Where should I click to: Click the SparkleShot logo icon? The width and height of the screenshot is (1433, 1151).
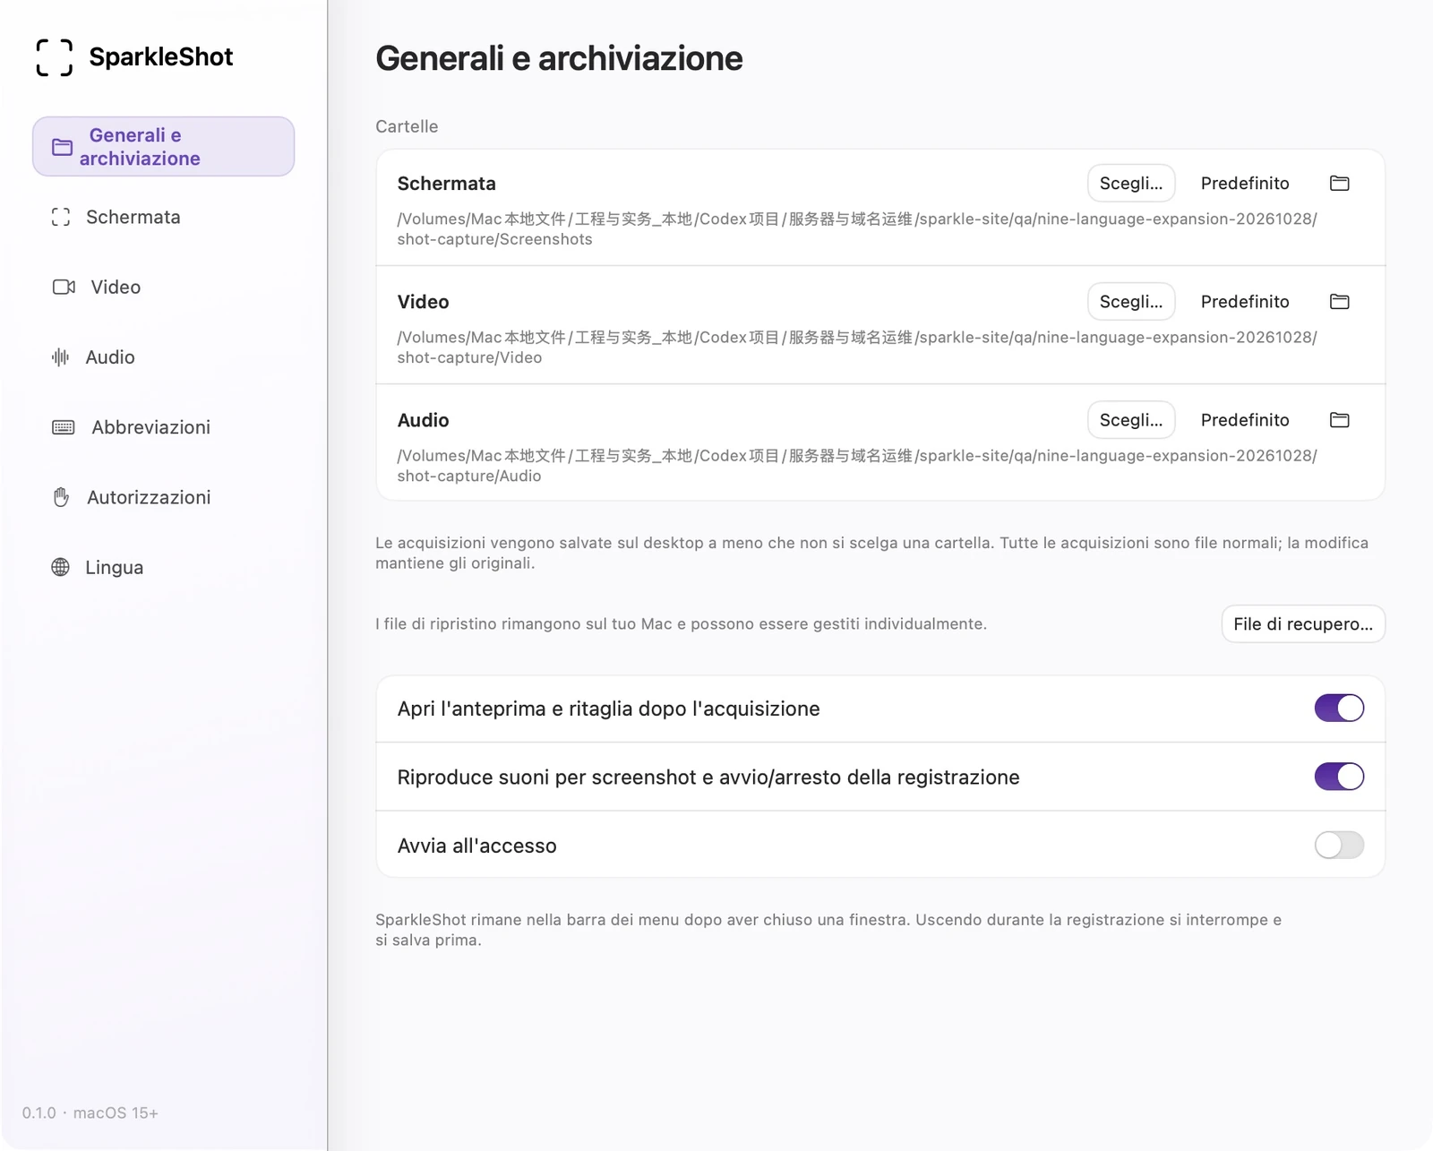point(54,57)
